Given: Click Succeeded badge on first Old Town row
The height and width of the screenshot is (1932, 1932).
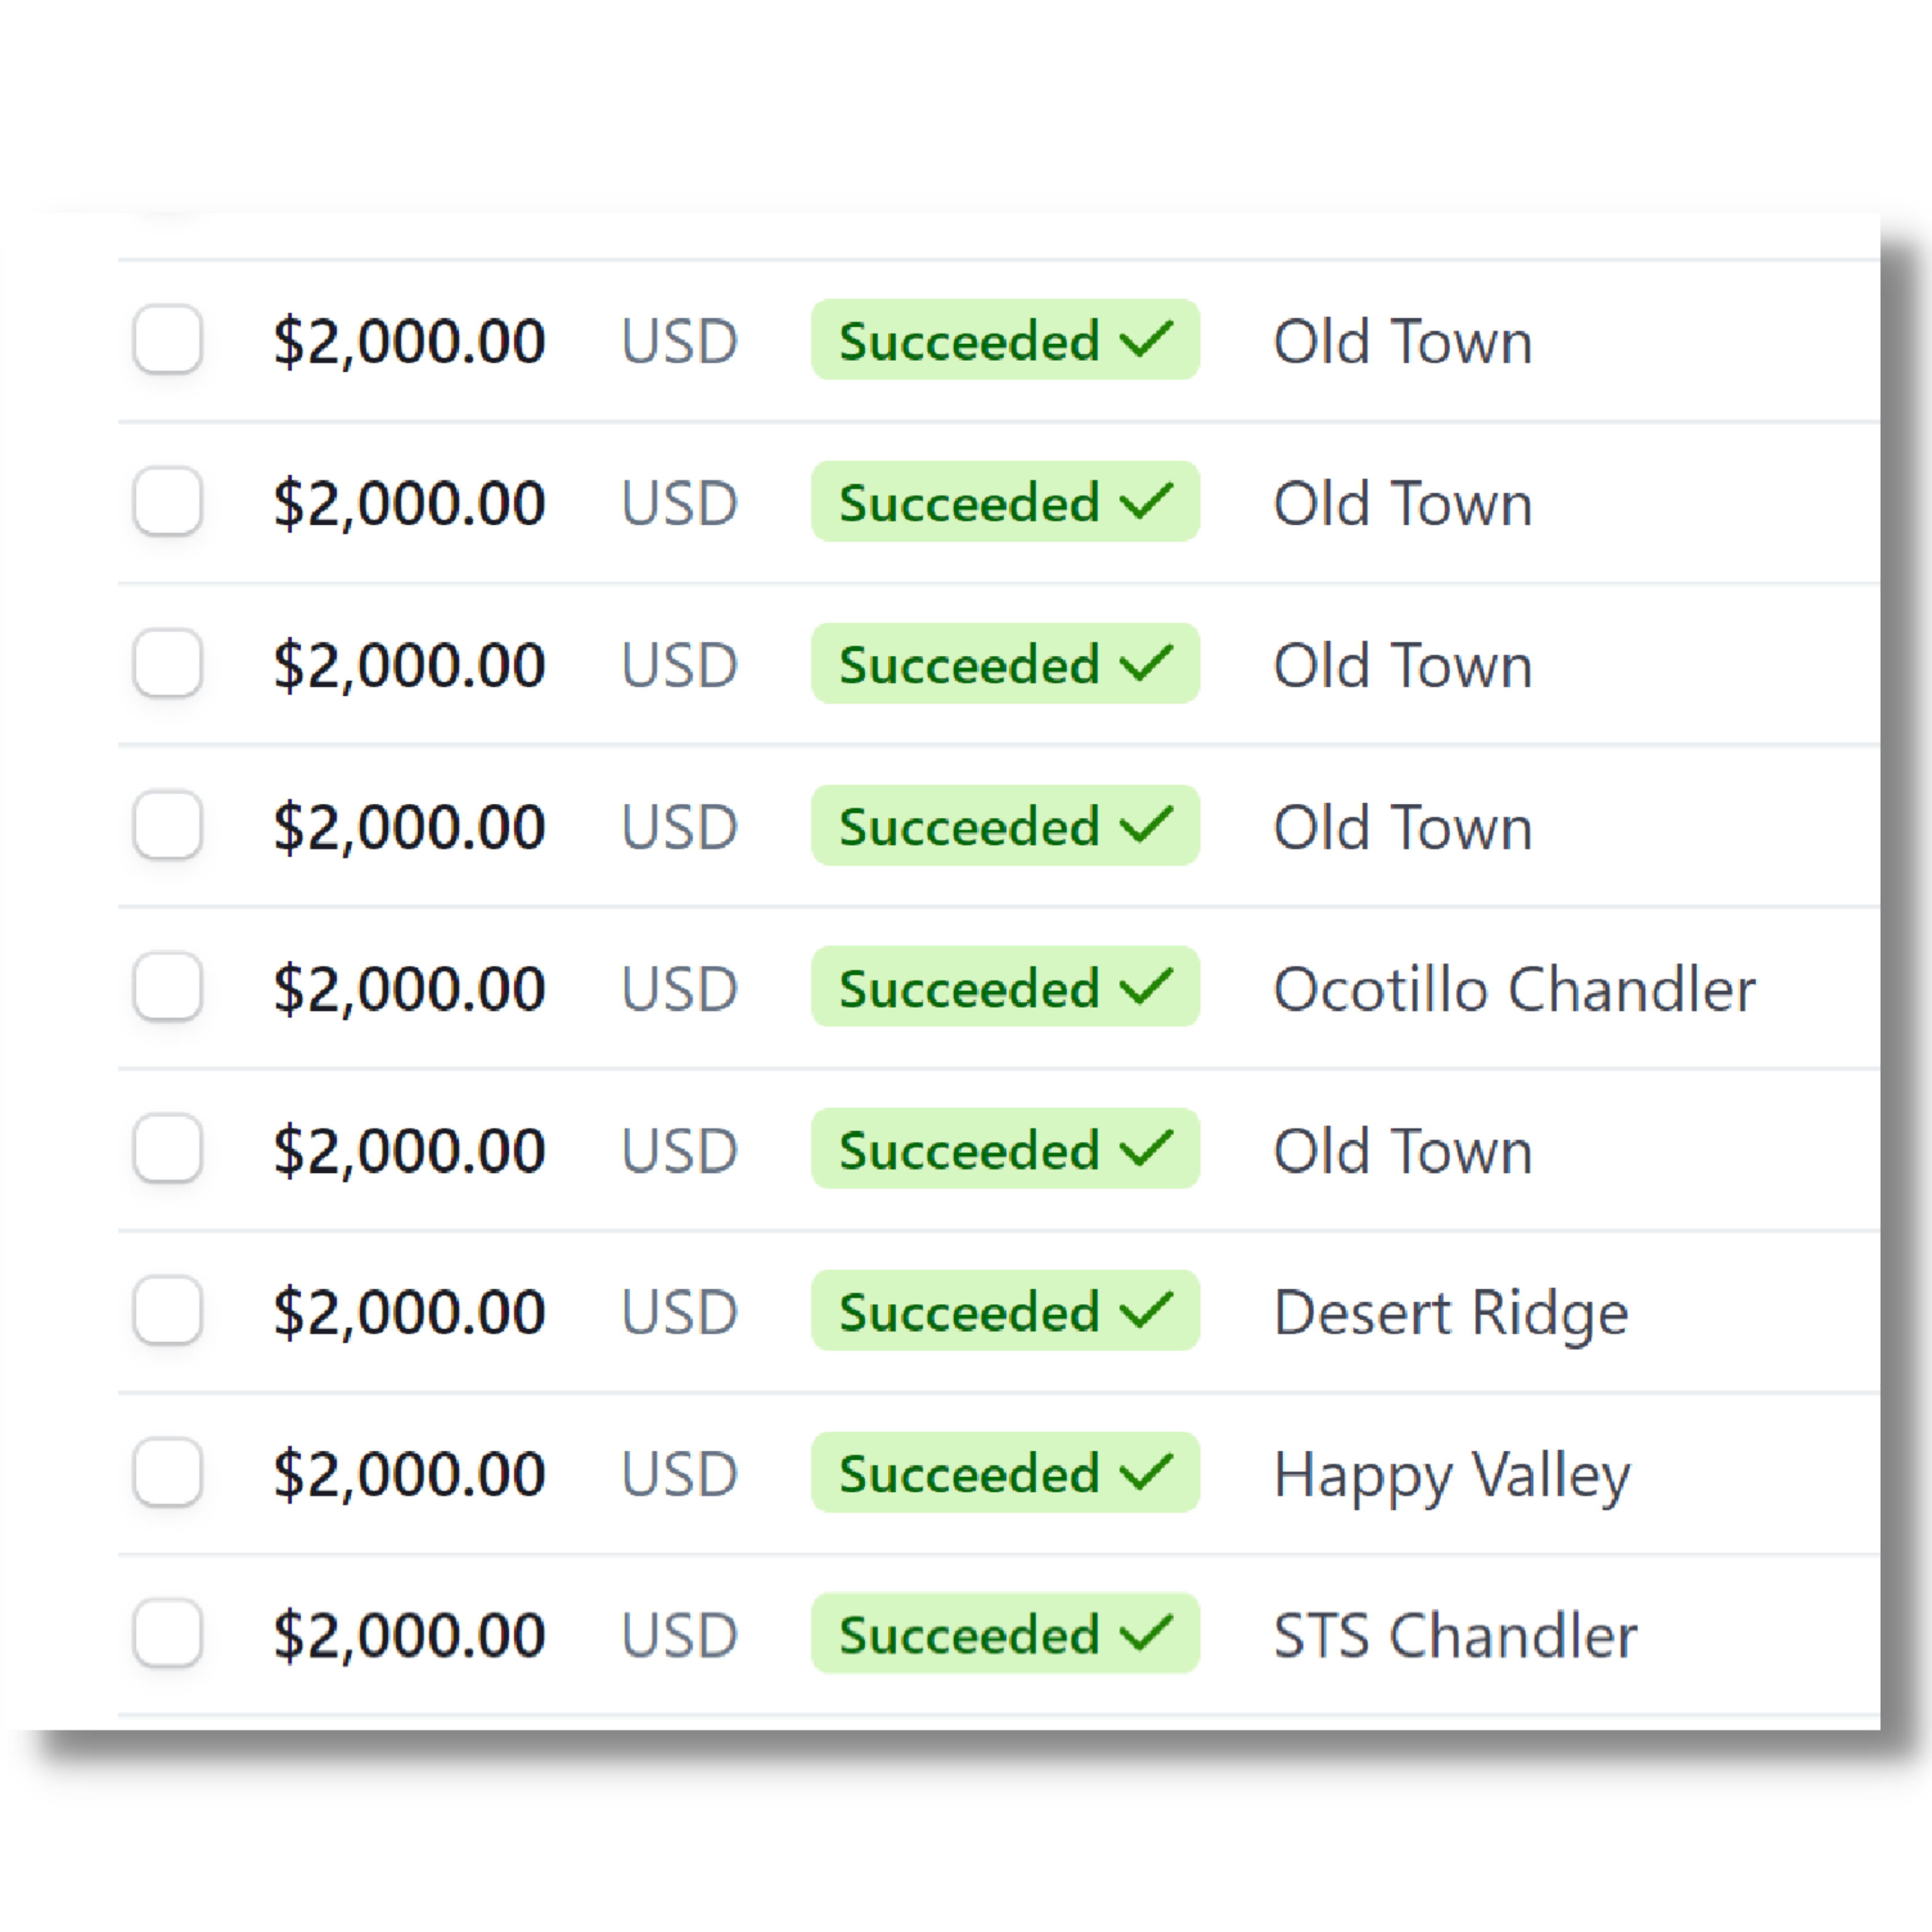Looking at the screenshot, I should click(1005, 339).
